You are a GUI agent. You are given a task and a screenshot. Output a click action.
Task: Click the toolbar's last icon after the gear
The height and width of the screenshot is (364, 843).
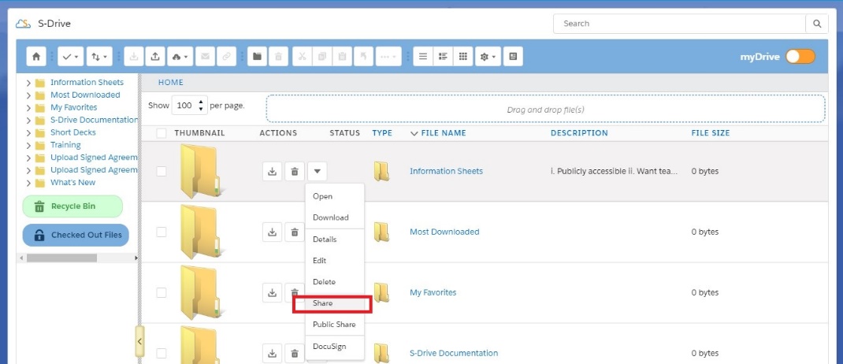[513, 57]
